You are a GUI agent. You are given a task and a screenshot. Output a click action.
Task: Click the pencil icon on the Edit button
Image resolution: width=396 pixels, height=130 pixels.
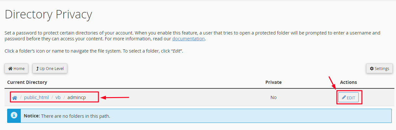click(344, 97)
